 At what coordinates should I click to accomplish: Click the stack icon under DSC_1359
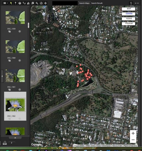9,32
